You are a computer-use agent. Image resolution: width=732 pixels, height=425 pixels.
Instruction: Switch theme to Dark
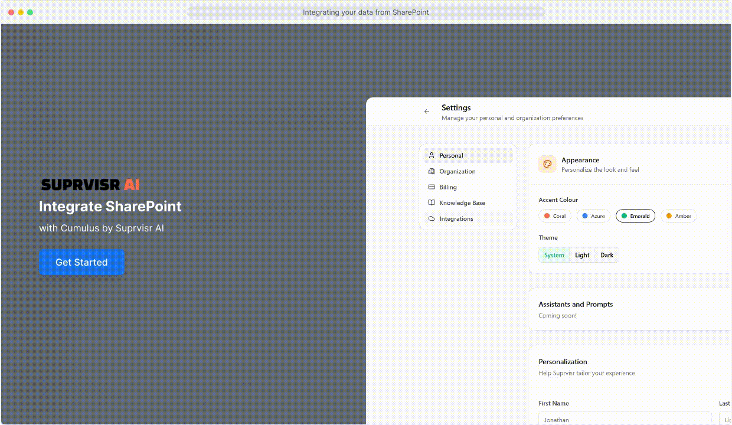coord(607,255)
